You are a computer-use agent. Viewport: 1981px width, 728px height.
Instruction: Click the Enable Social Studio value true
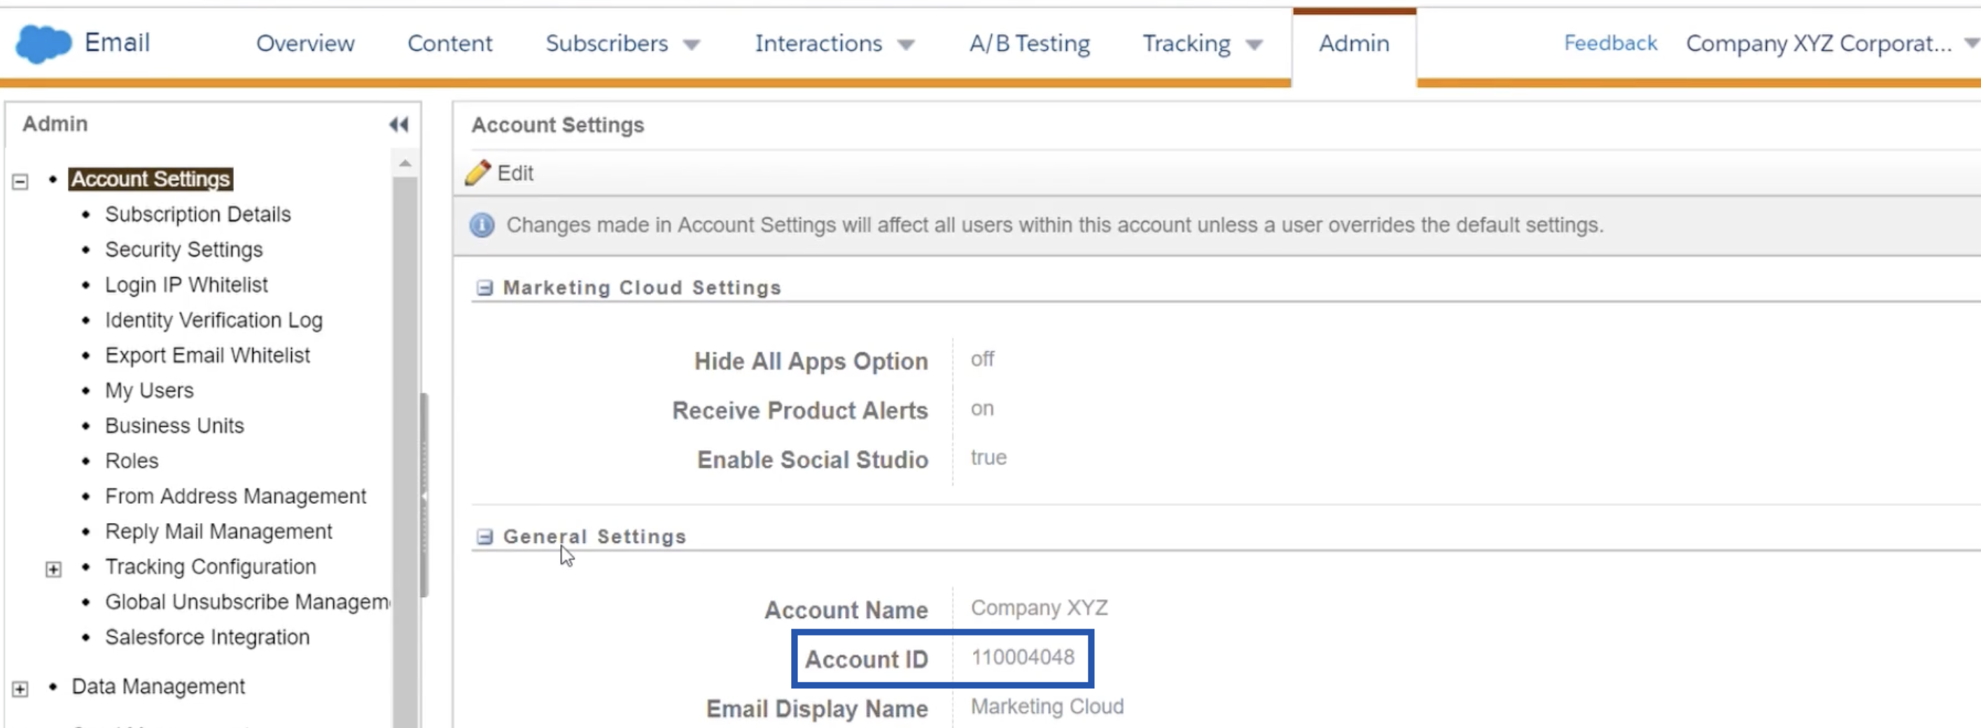[x=988, y=457]
